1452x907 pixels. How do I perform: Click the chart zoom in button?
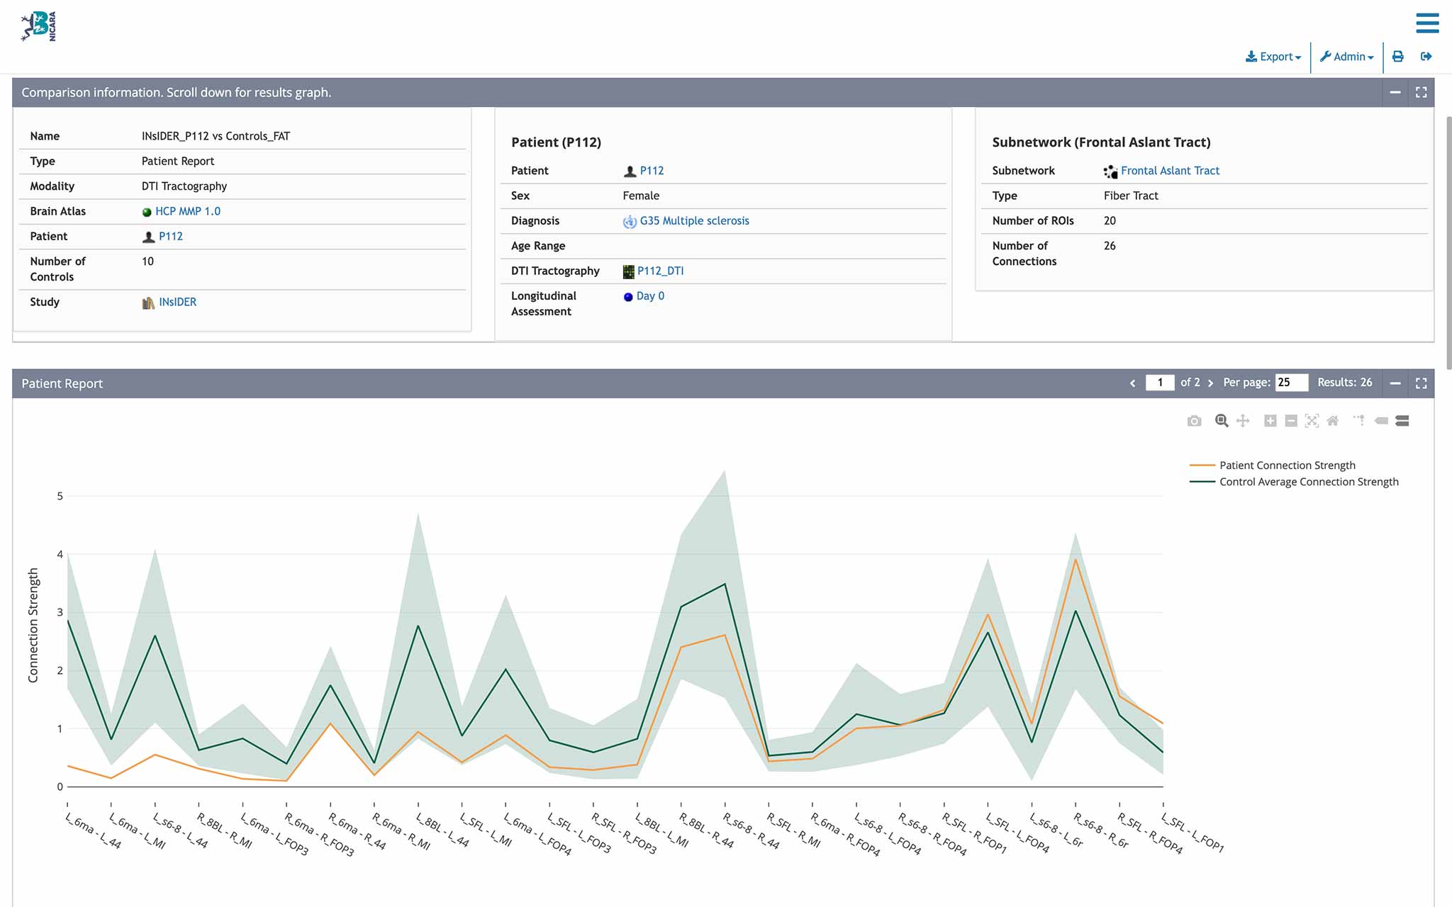point(1270,421)
